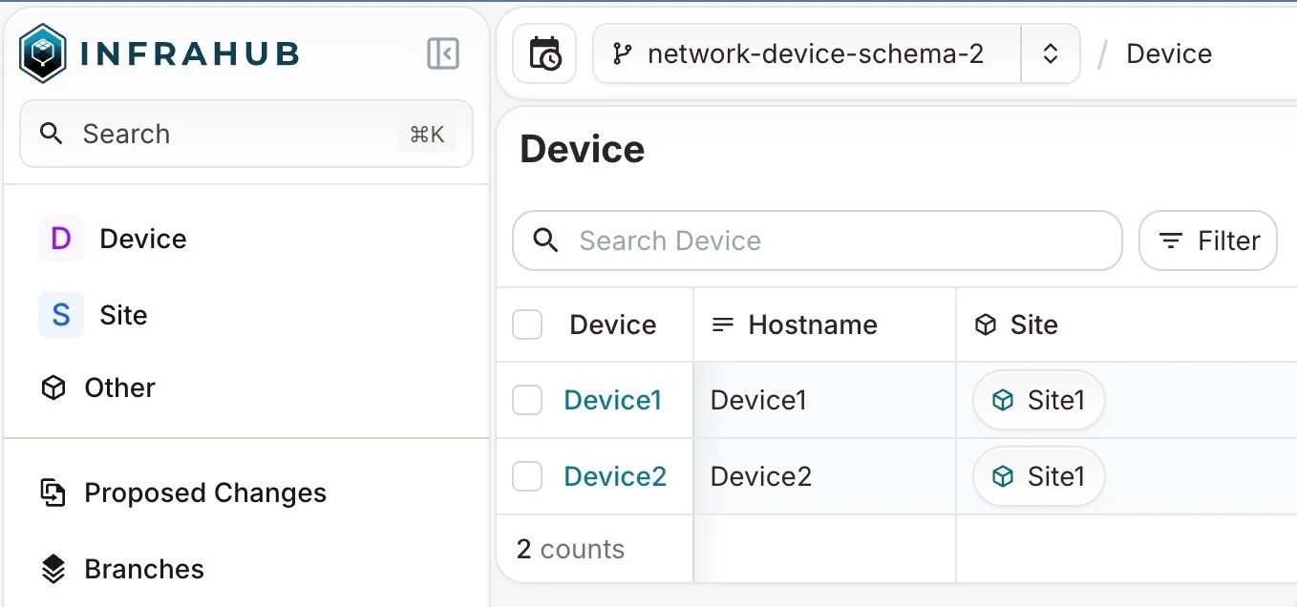This screenshot has width=1297, height=607.
Task: Expand the Other menu group
Action: coord(246,387)
